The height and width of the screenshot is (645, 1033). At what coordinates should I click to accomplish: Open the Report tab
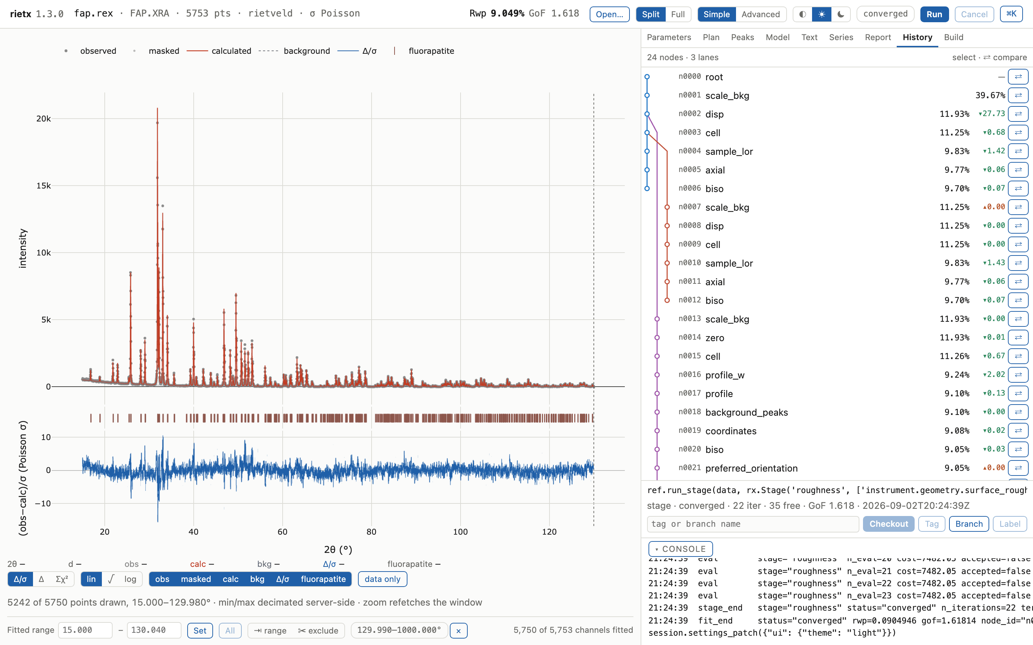coord(878,38)
